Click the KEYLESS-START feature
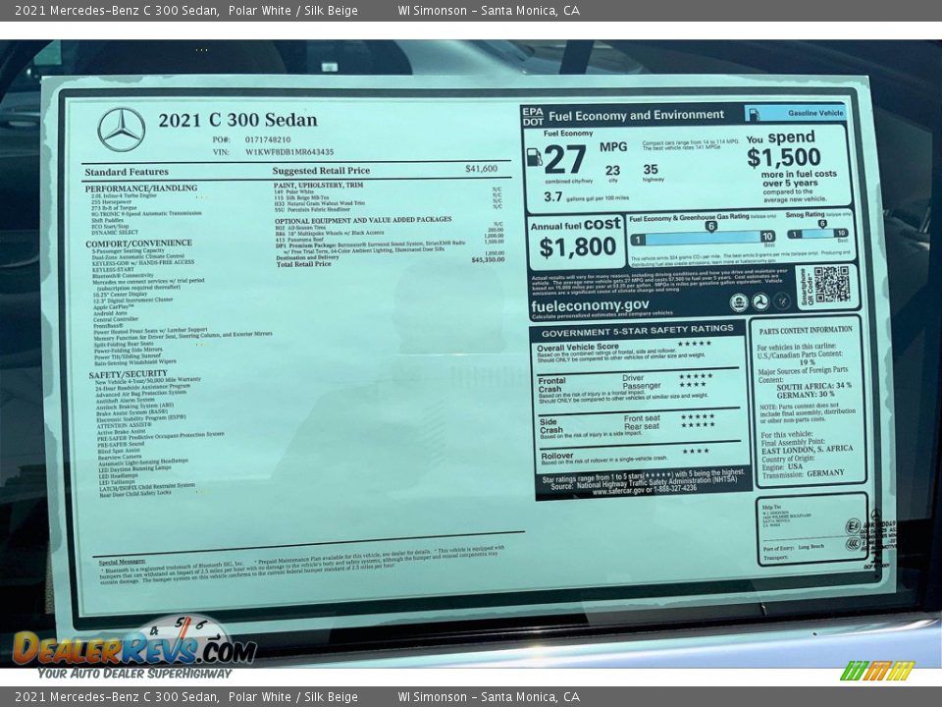The width and height of the screenshot is (942, 707). coord(113,269)
